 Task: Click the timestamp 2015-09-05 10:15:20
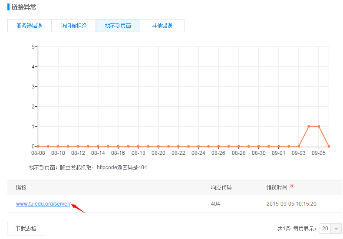click(x=291, y=204)
